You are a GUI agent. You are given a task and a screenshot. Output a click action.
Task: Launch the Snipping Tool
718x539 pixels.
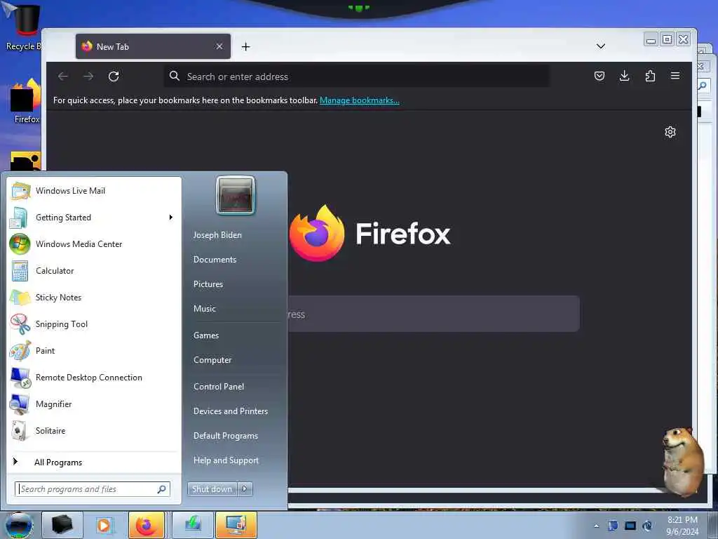pyautogui.click(x=94, y=324)
